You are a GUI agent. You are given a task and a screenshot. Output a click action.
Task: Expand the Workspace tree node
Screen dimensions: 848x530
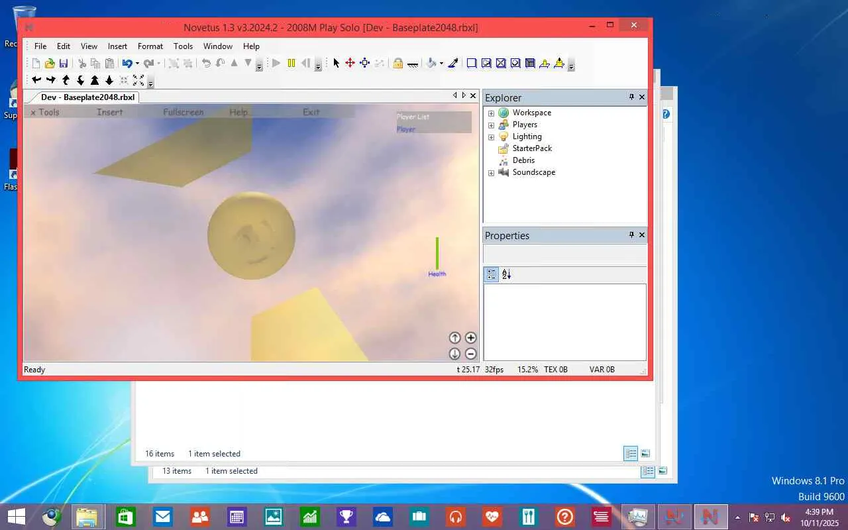click(x=491, y=113)
